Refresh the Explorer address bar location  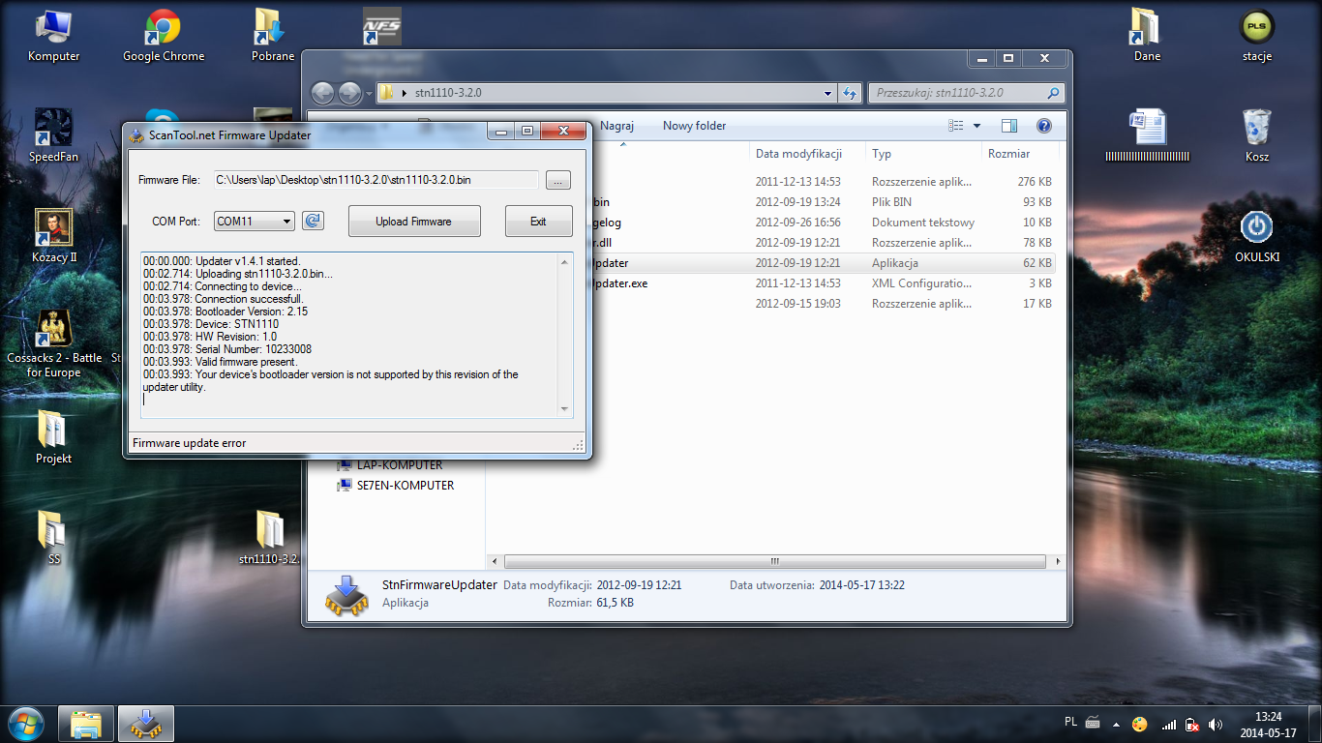tap(851, 94)
